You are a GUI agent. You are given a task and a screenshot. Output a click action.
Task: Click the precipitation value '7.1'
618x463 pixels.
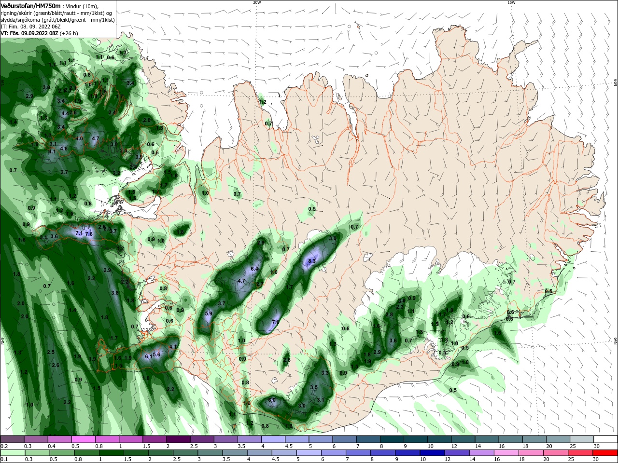tap(79, 233)
